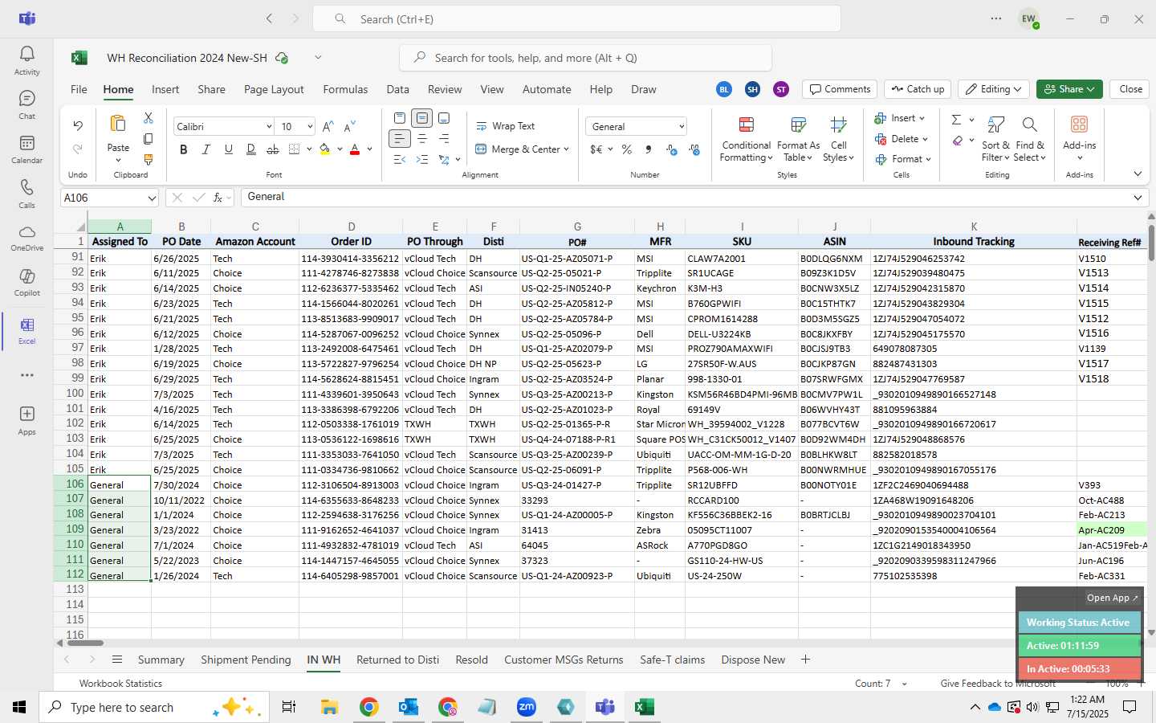Open Find & Select magnifier

1029,125
